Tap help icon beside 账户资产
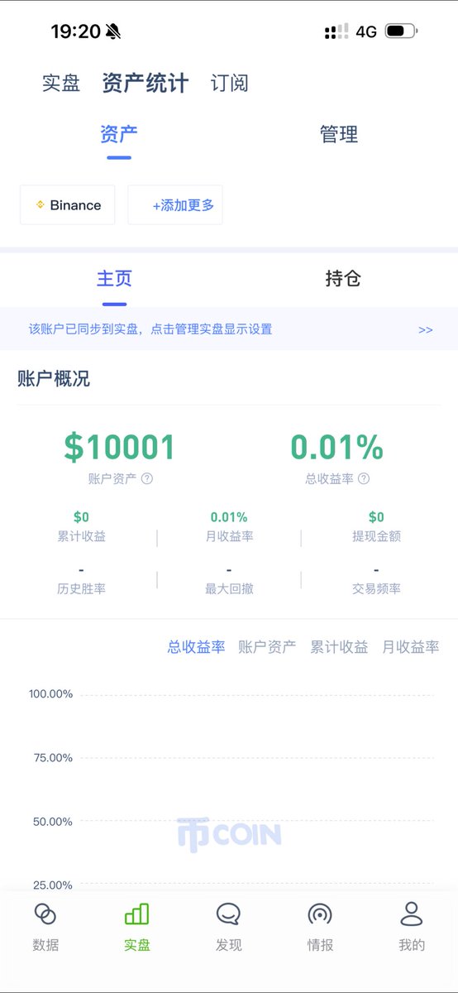This screenshot has width=458, height=993. (x=147, y=478)
